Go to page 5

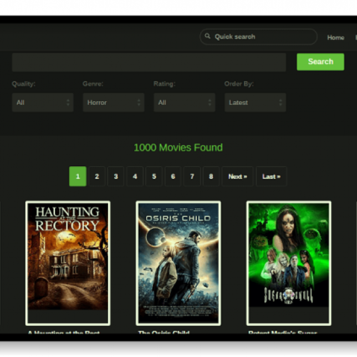click(x=154, y=176)
